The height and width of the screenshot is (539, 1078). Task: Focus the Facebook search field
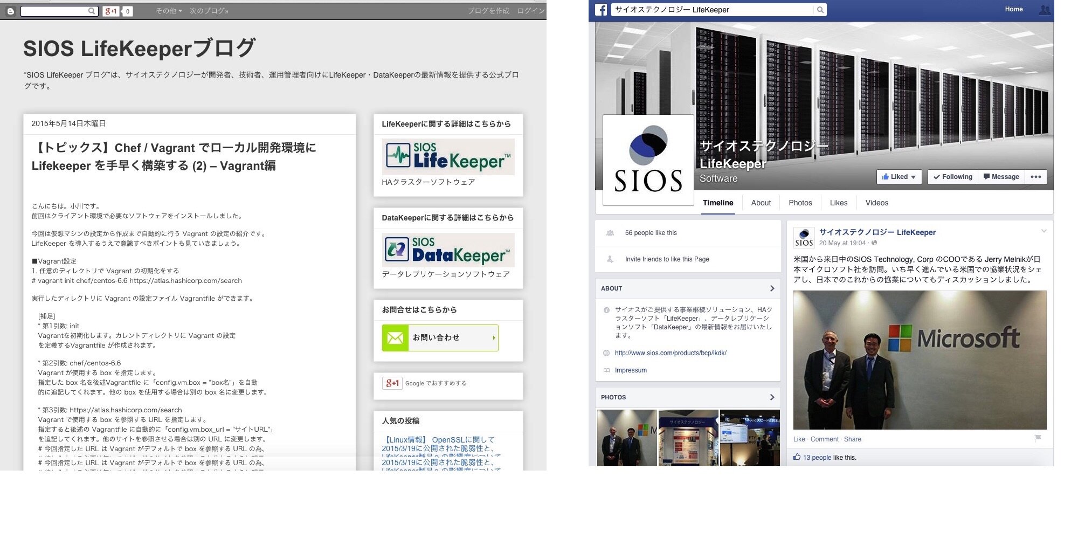coord(712,10)
